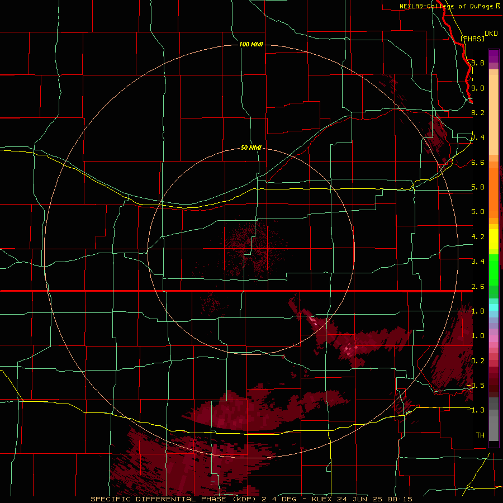Screen dimensions: 503x503
Task: Click the 4.2 scale value
Action: pos(478,237)
